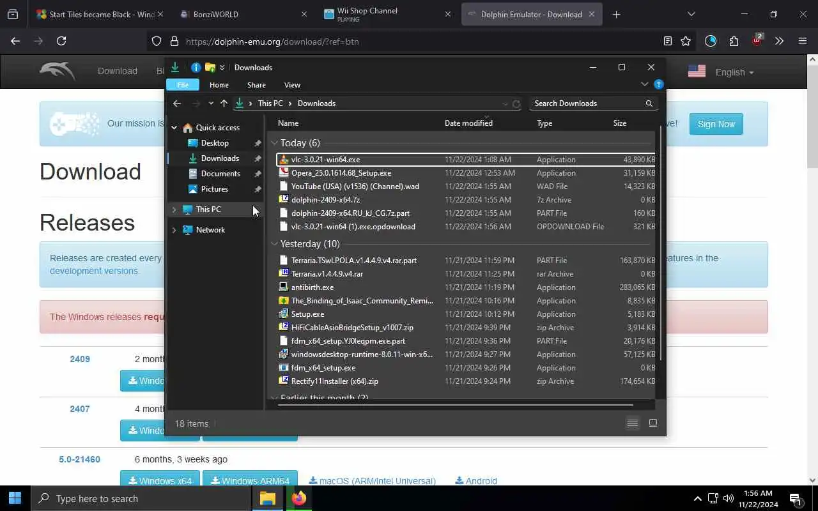Viewport: 818px width, 511px height.
Task: Click the Terraria.v1.4.4.9.v4.rar archive icon
Action: pyautogui.click(x=284, y=274)
